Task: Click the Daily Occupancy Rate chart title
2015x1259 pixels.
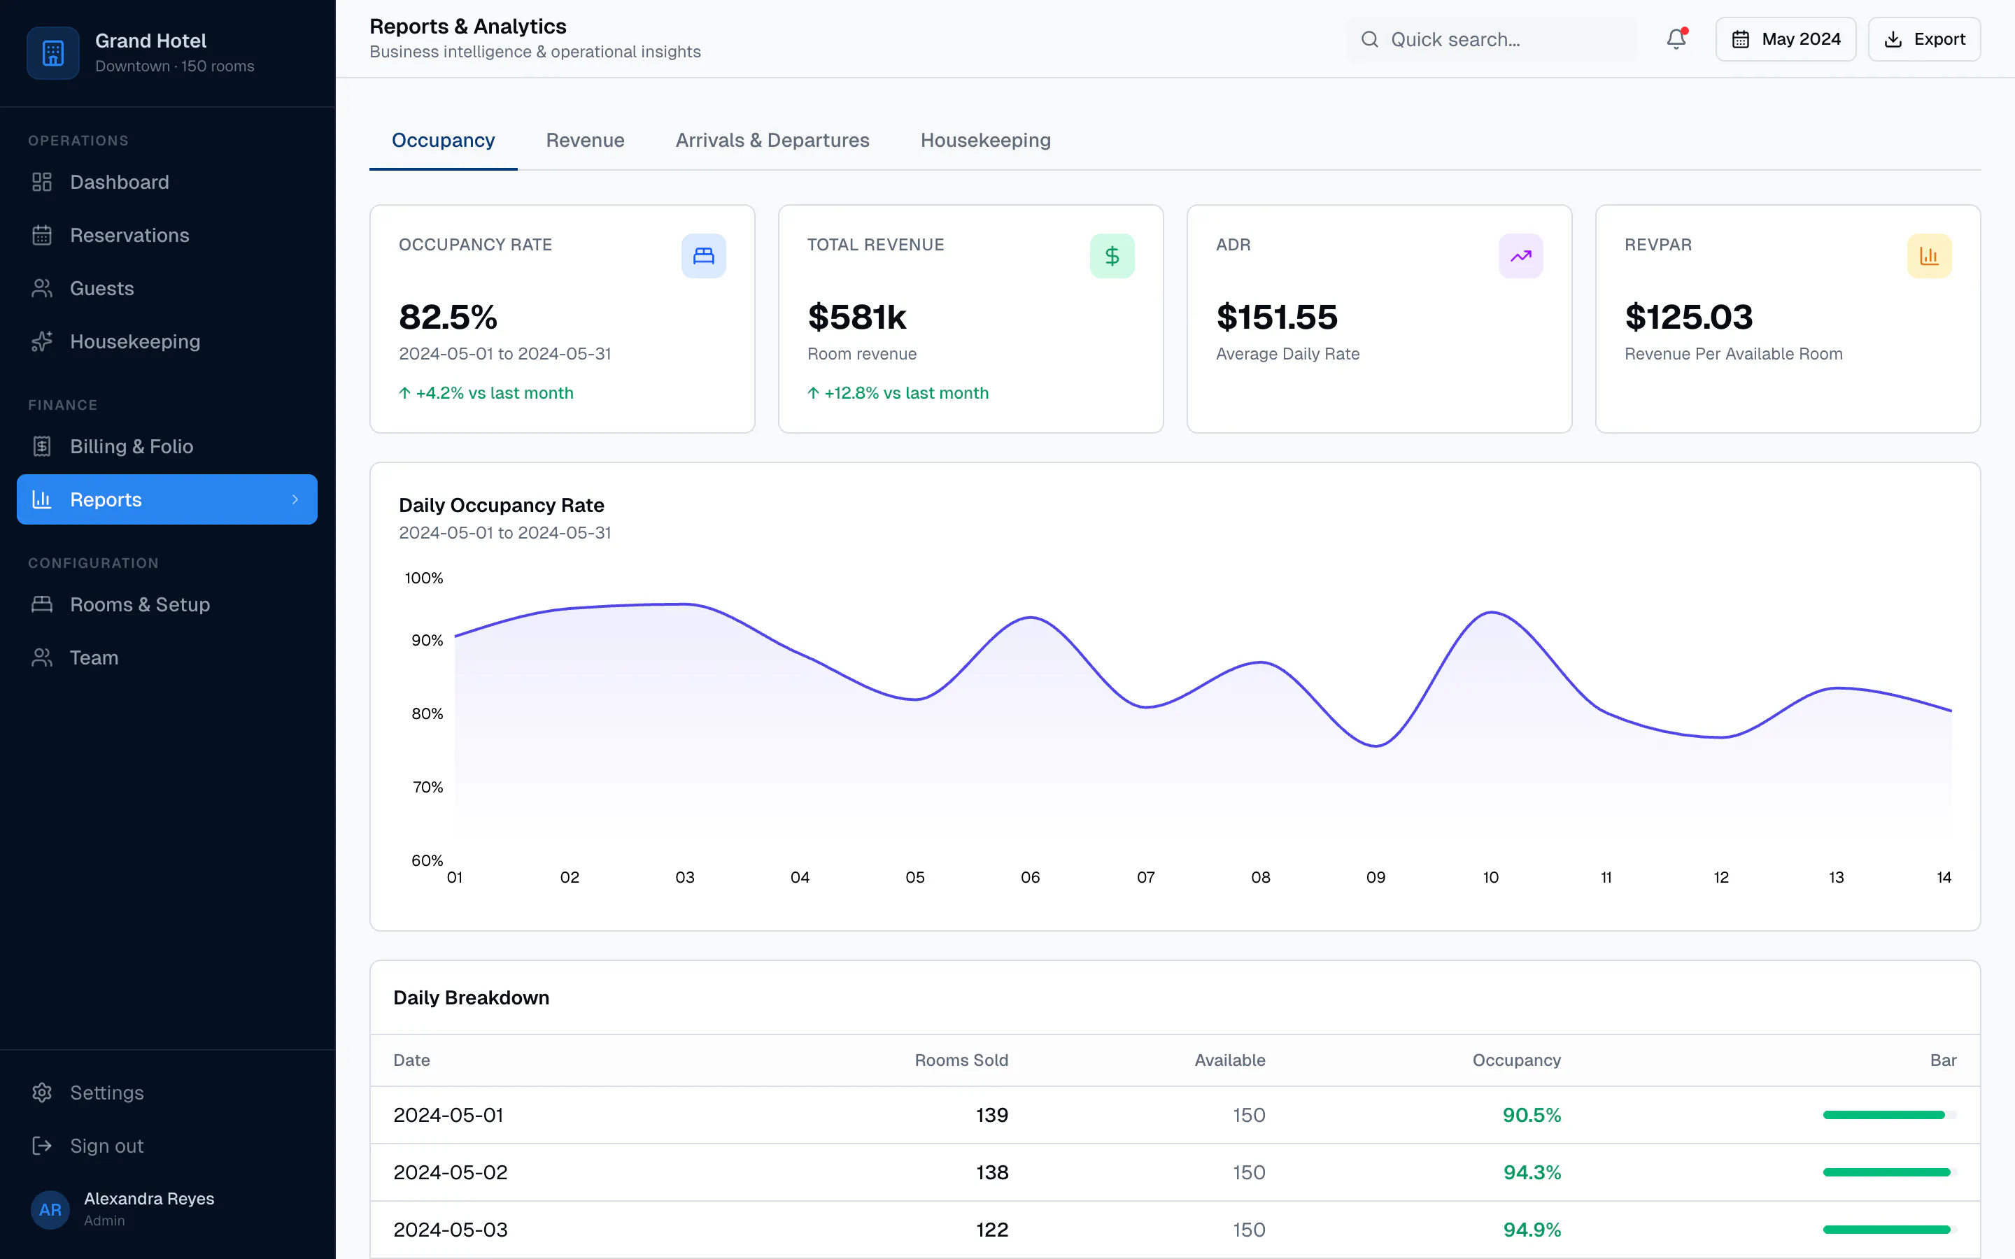Action: 501,506
